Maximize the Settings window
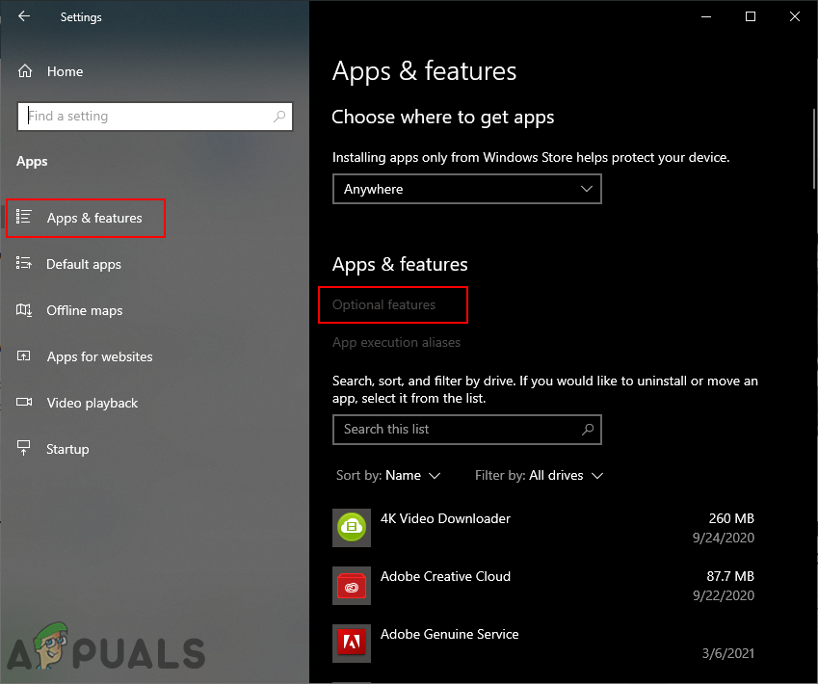 pyautogui.click(x=751, y=16)
